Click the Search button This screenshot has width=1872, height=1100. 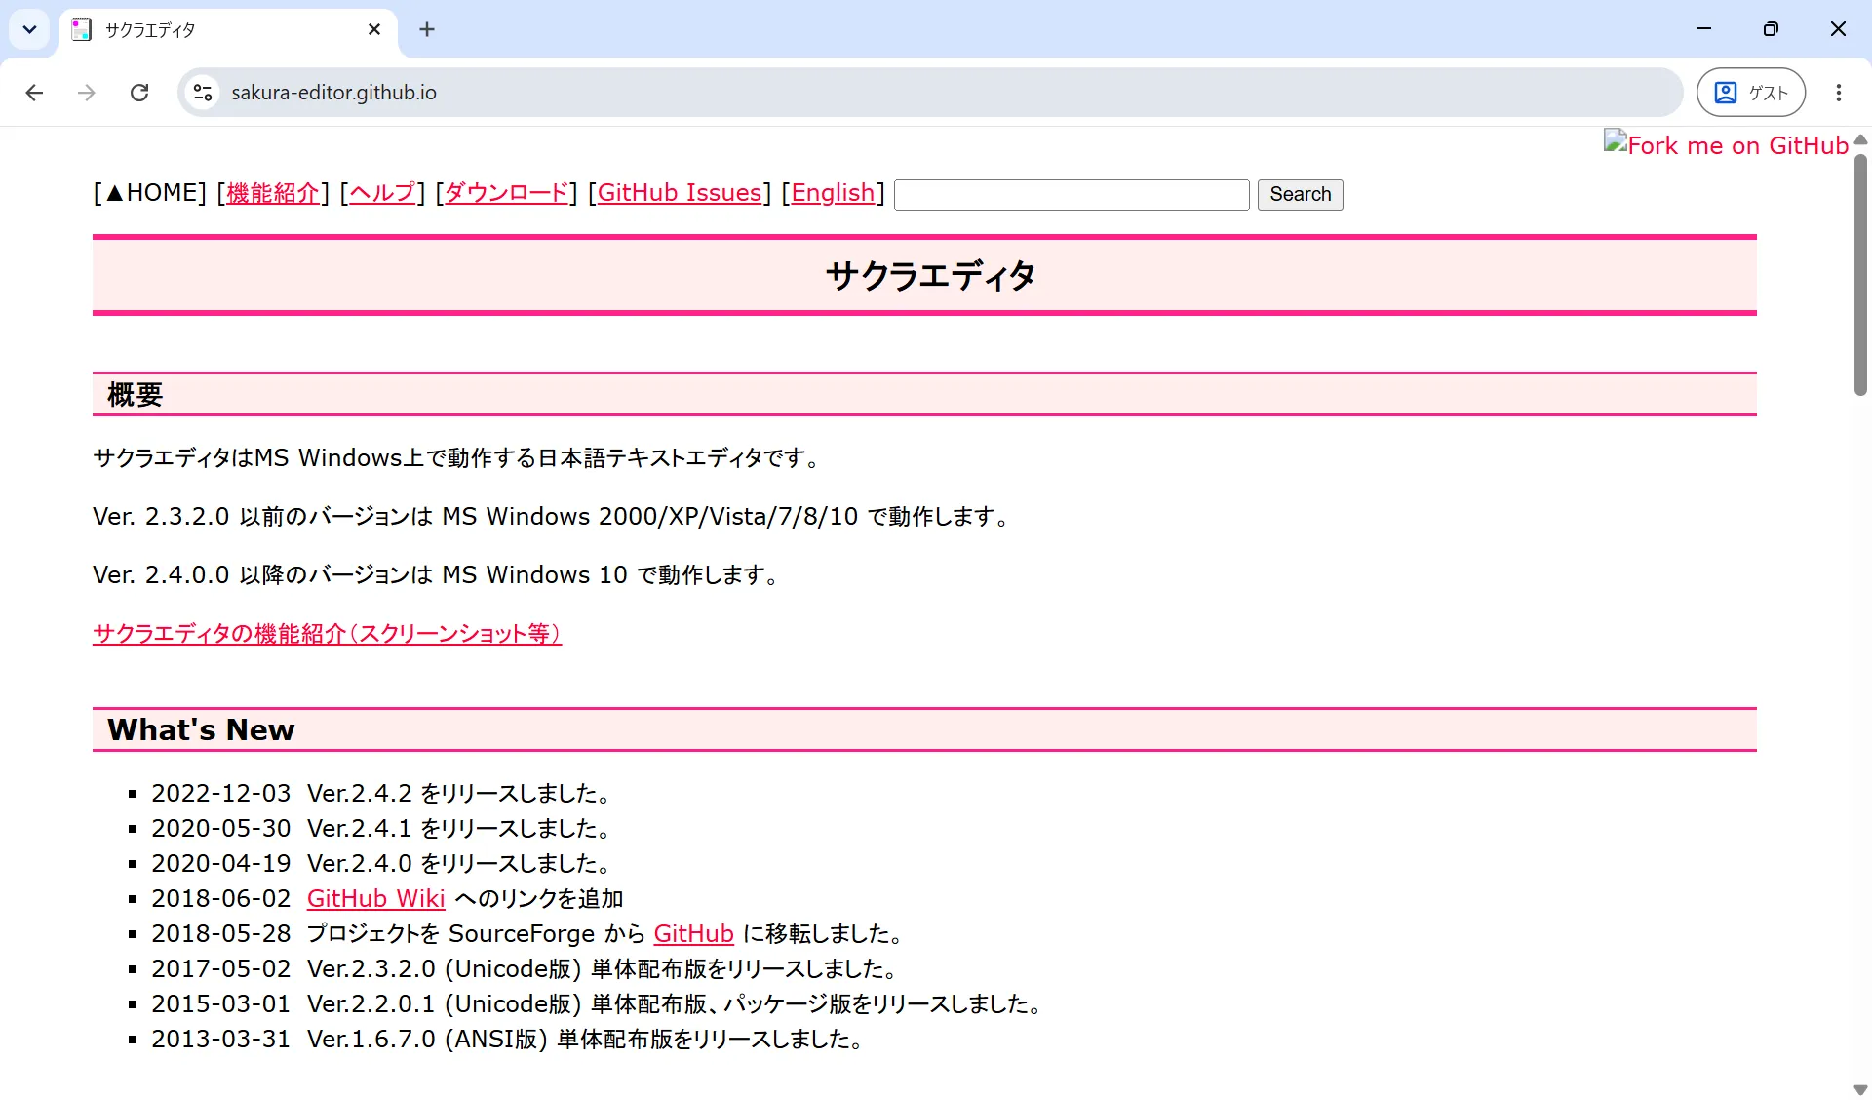tap(1300, 195)
